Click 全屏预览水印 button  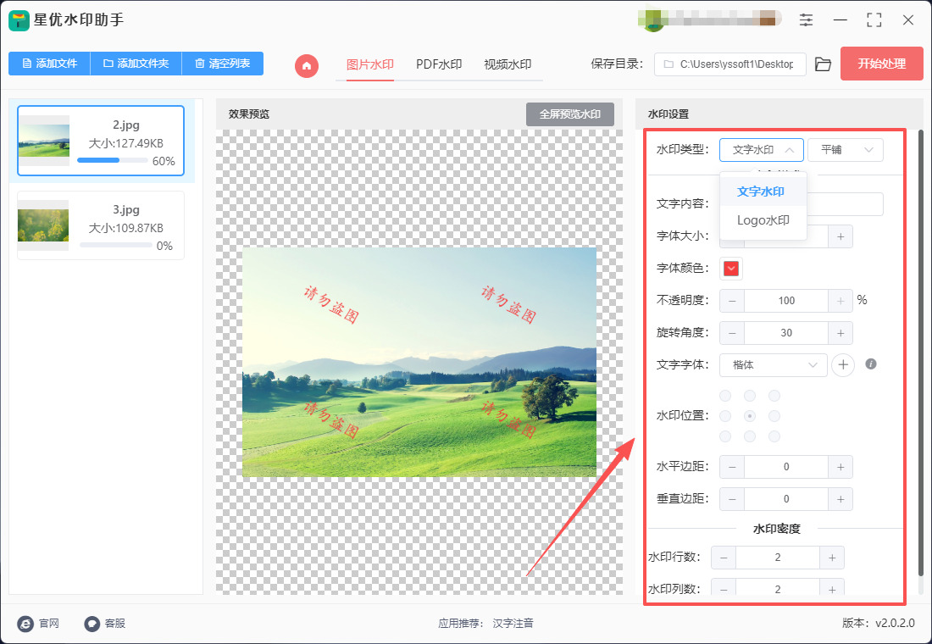(570, 114)
